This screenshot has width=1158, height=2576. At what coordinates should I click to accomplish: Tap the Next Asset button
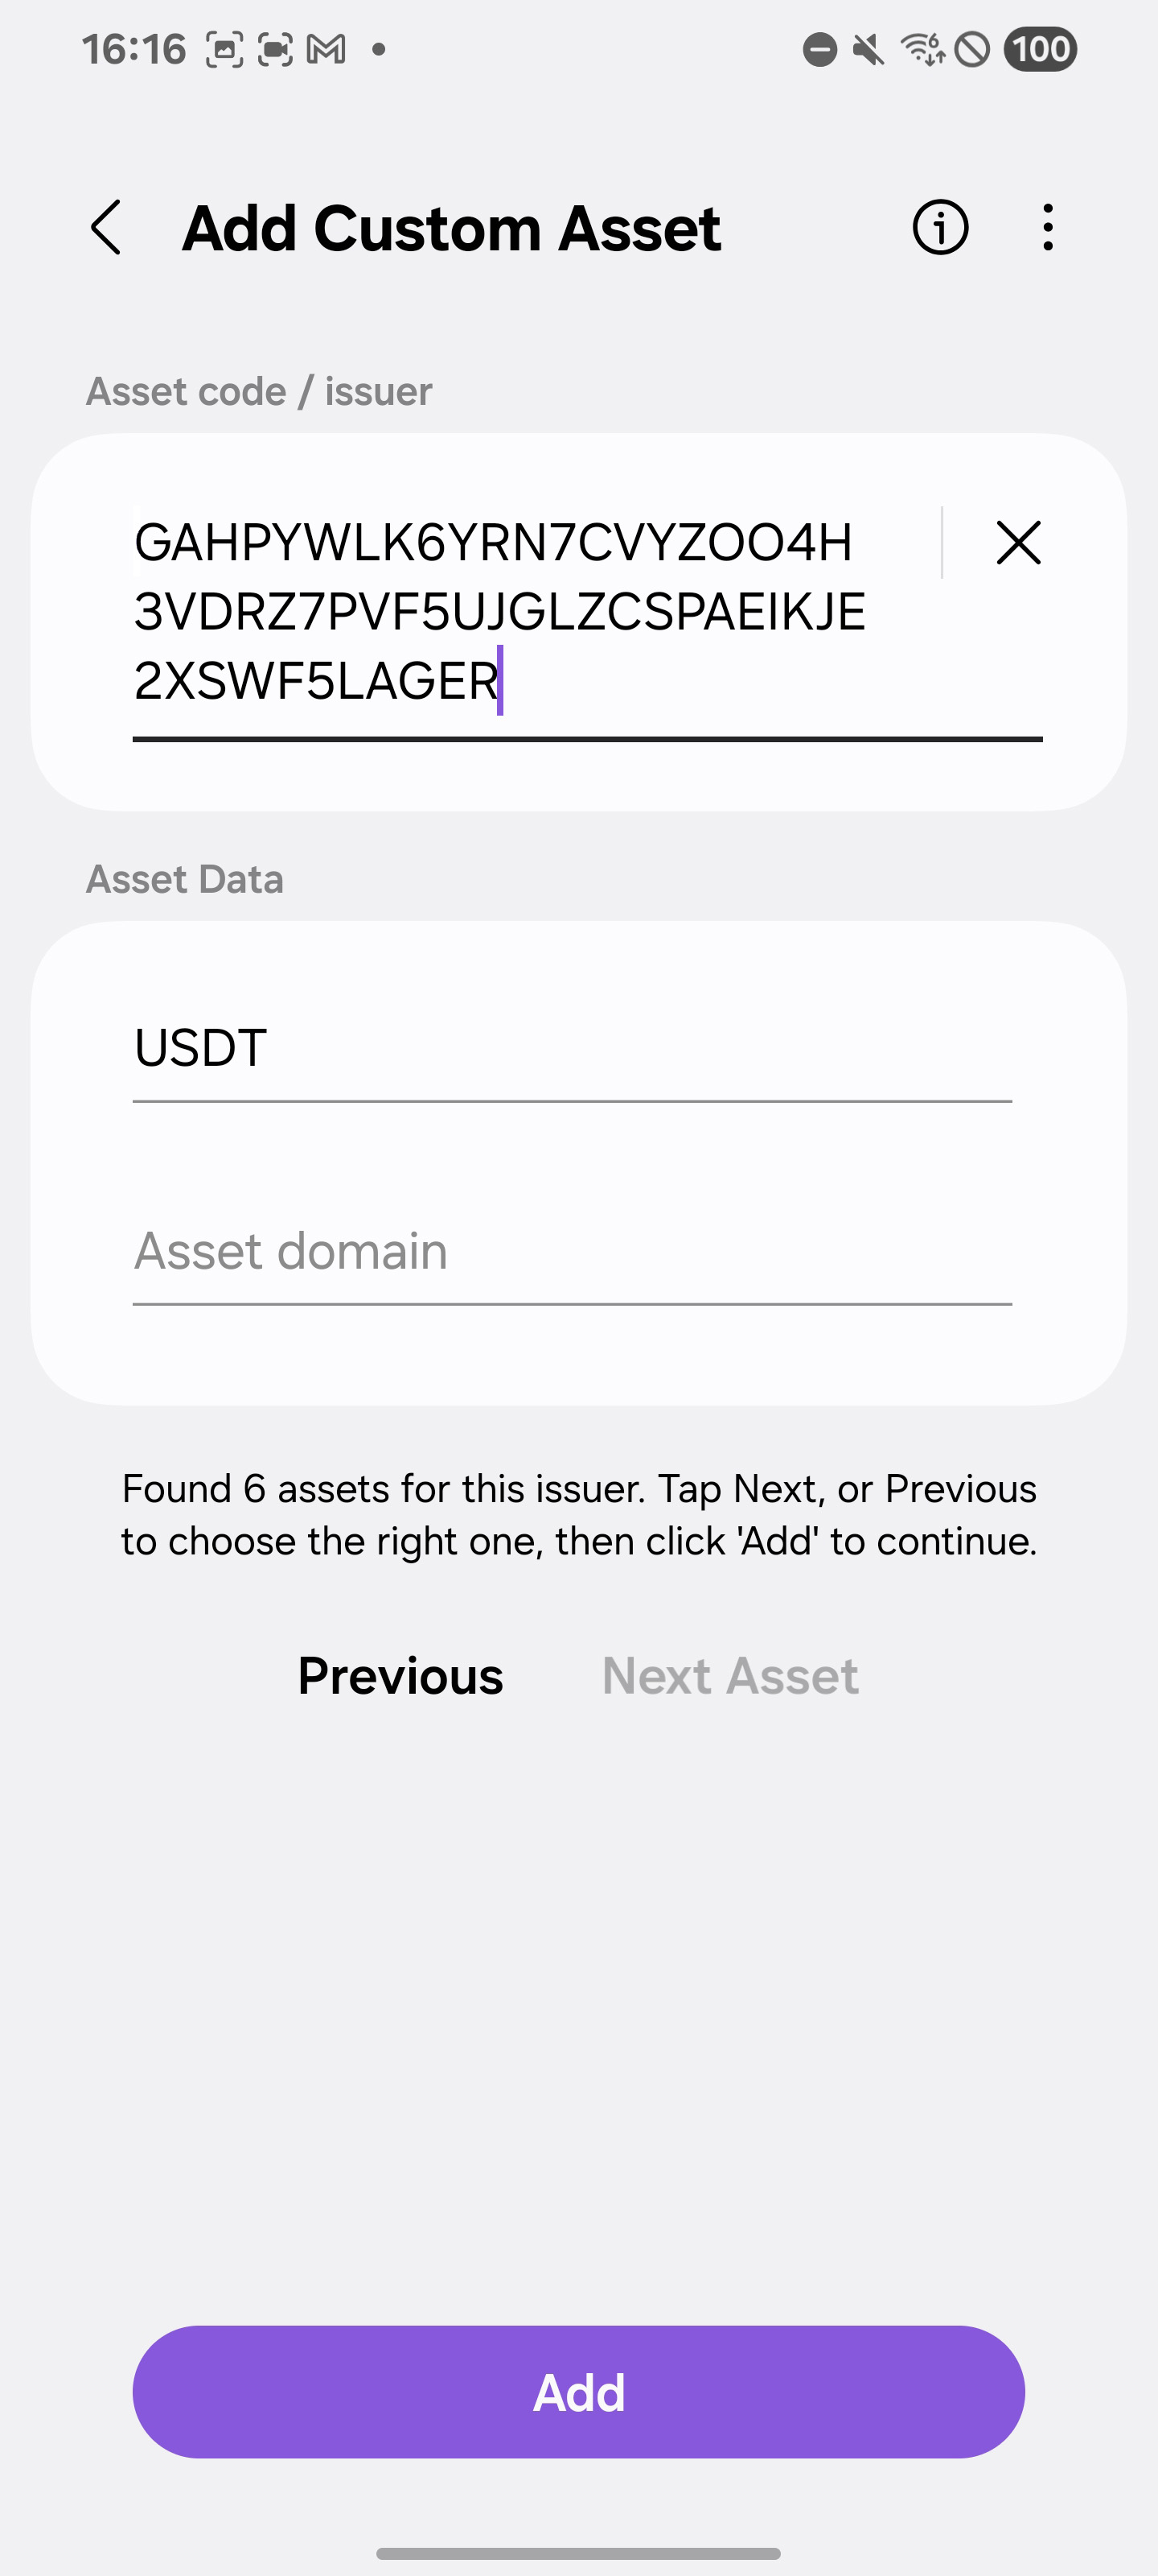point(729,1676)
